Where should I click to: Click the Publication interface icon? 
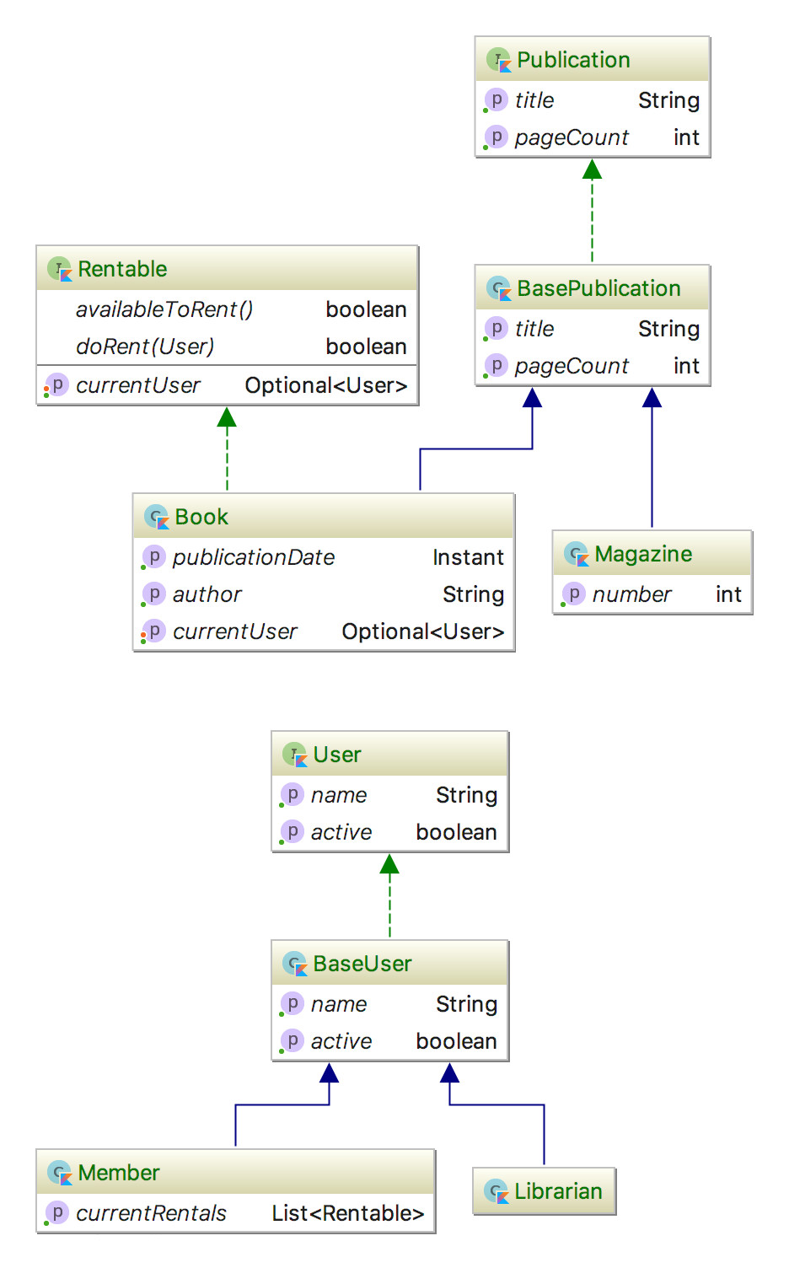(499, 60)
